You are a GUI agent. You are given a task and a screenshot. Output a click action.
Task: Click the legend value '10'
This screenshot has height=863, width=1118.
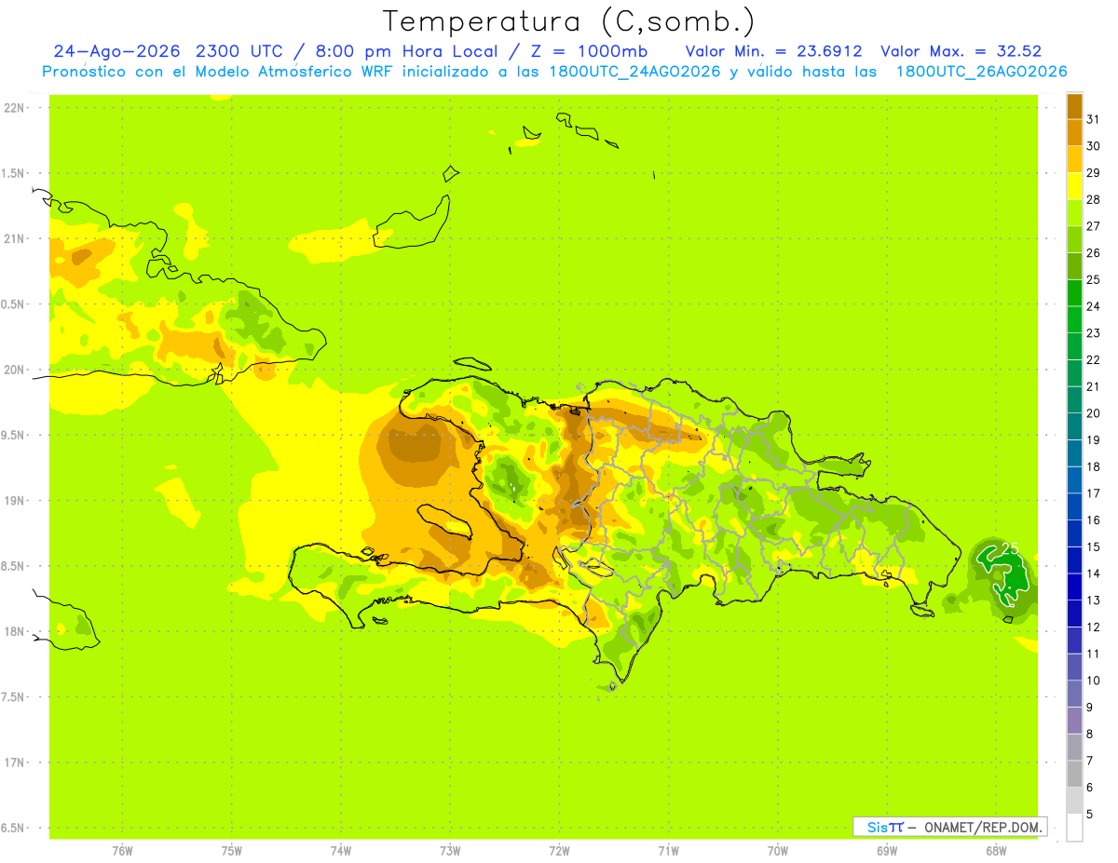click(1094, 681)
